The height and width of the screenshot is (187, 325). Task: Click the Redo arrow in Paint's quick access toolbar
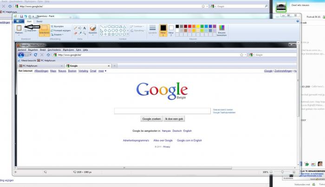(30, 16)
